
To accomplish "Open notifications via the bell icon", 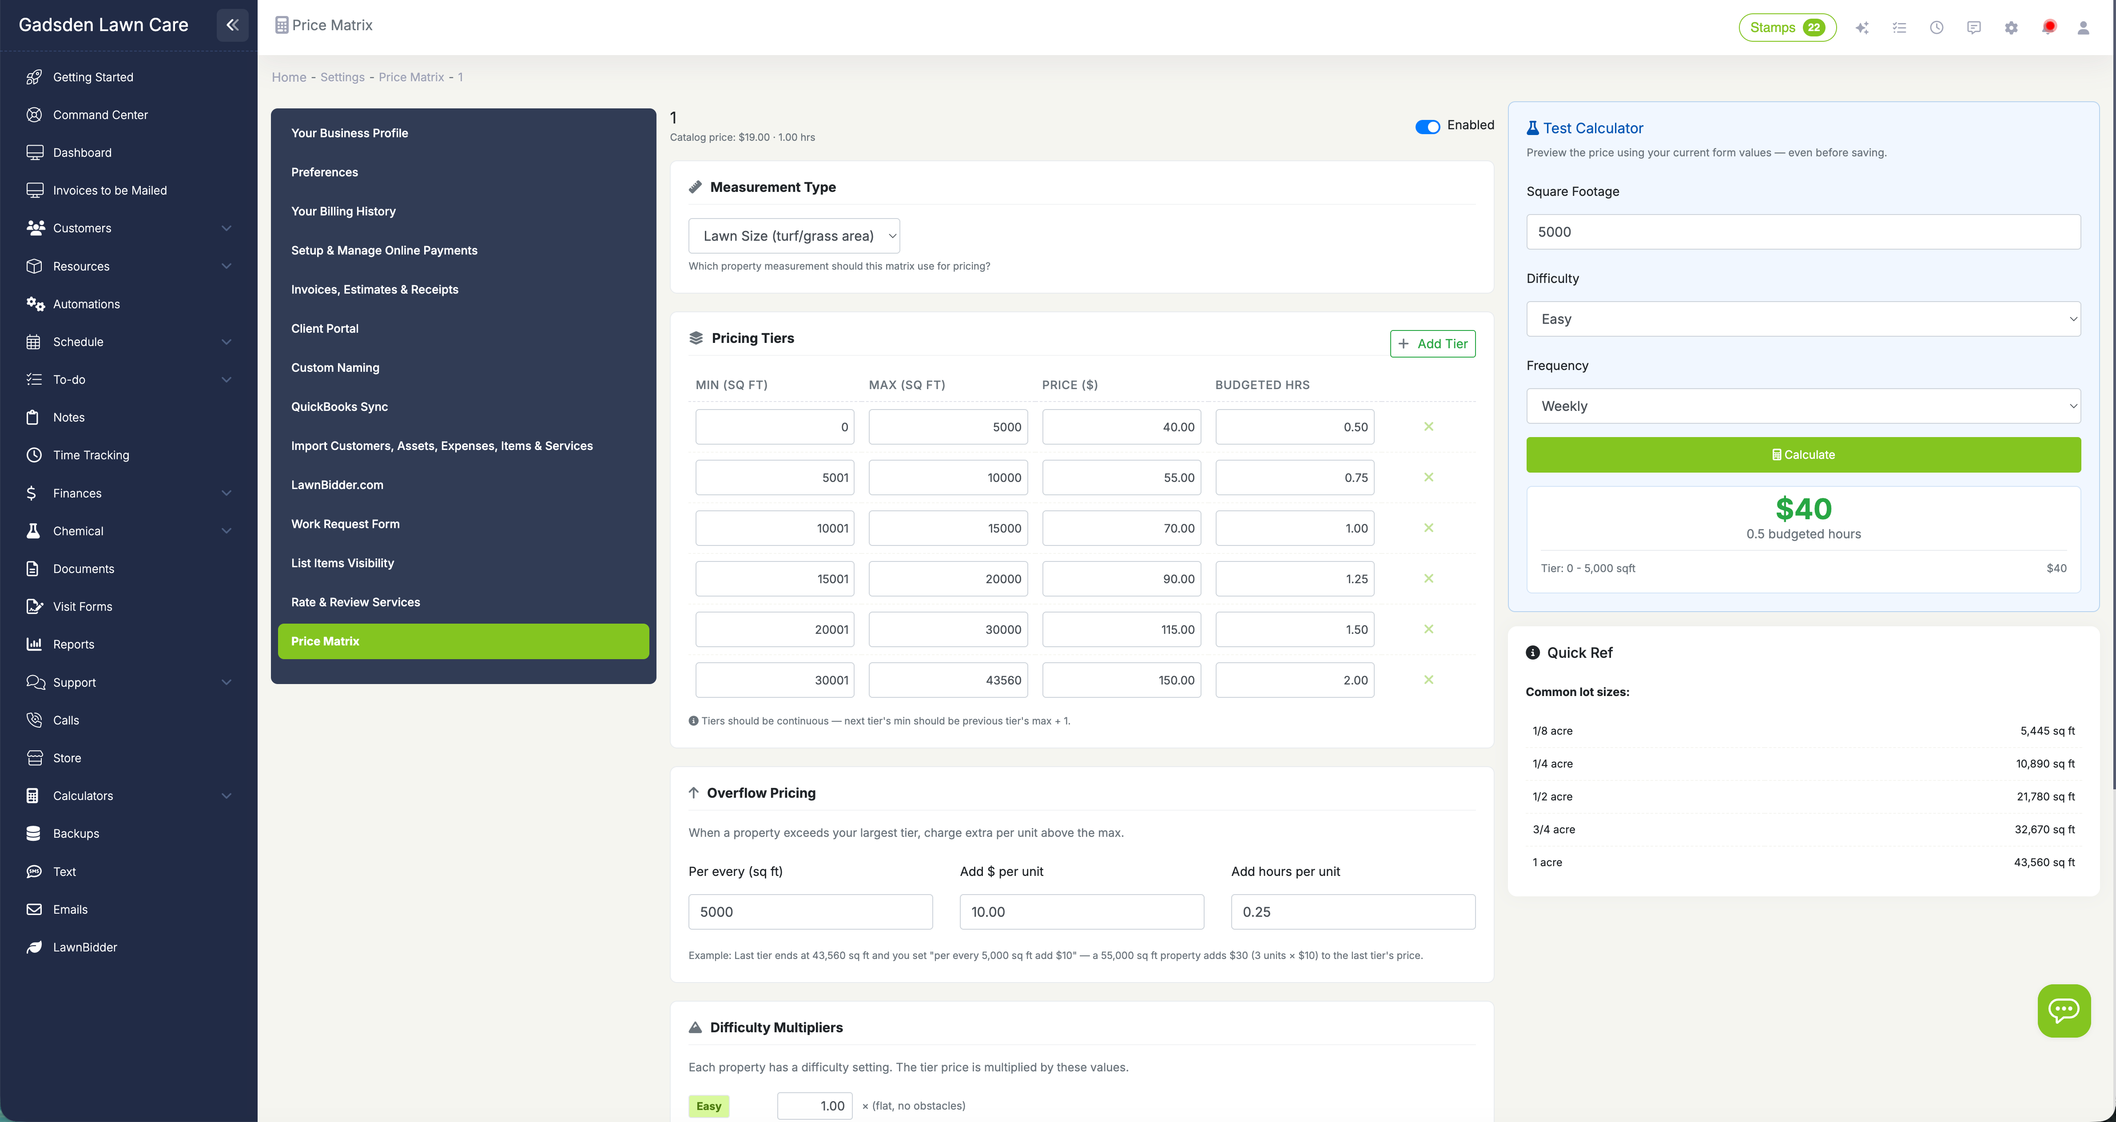I will [x=2048, y=27].
